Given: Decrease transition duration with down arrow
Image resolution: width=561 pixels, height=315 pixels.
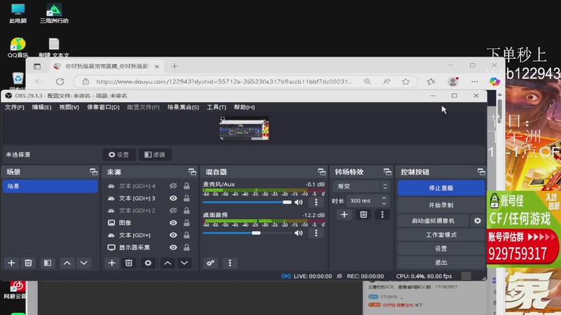Looking at the screenshot, I should point(384,204).
